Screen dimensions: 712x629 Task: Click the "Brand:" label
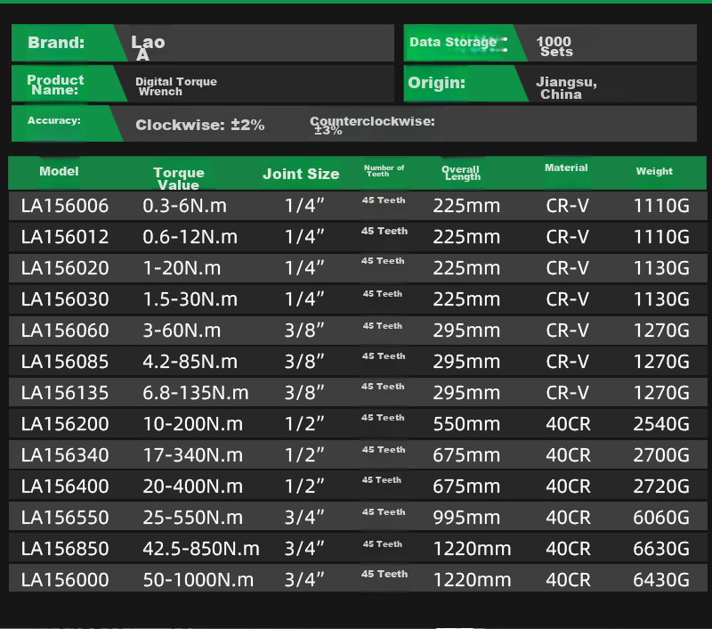coord(56,42)
